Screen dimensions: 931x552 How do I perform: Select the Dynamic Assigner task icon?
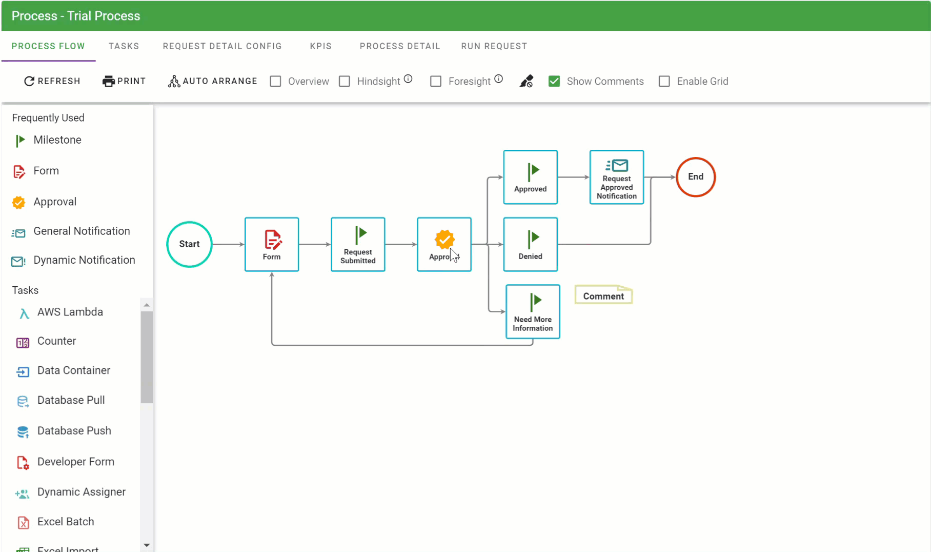coord(22,493)
